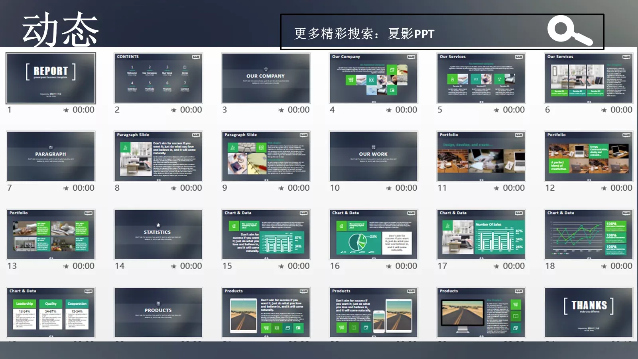Select slide 4 Our Company thumbnail
The image size is (638, 359).
[374, 78]
